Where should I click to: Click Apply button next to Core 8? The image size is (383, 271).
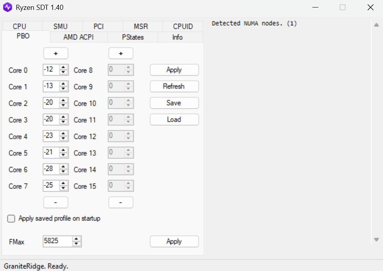point(174,70)
